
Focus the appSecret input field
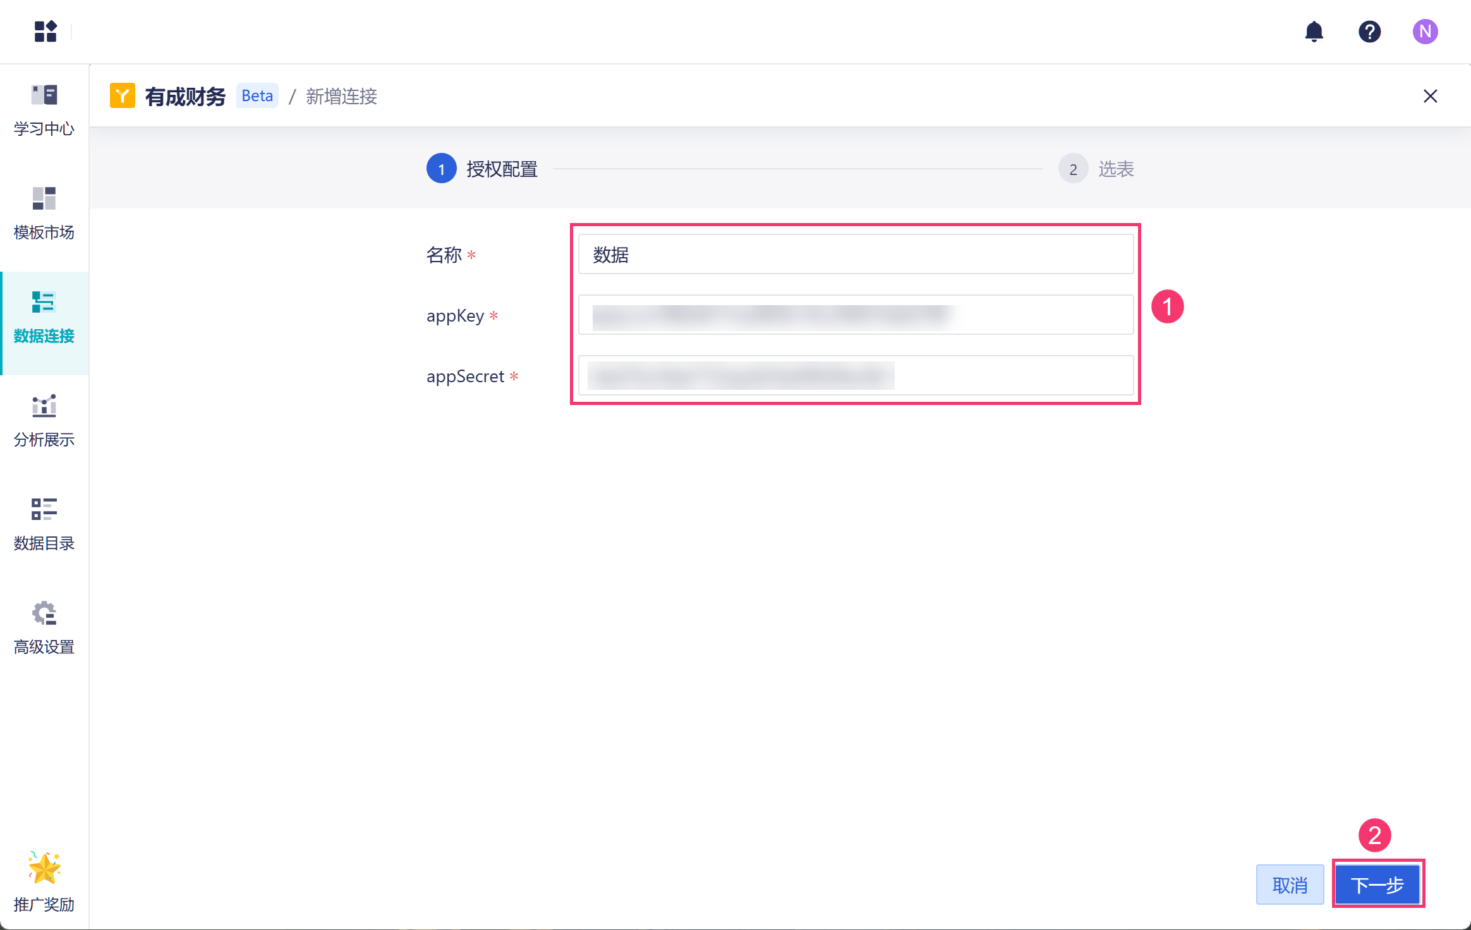(x=856, y=376)
